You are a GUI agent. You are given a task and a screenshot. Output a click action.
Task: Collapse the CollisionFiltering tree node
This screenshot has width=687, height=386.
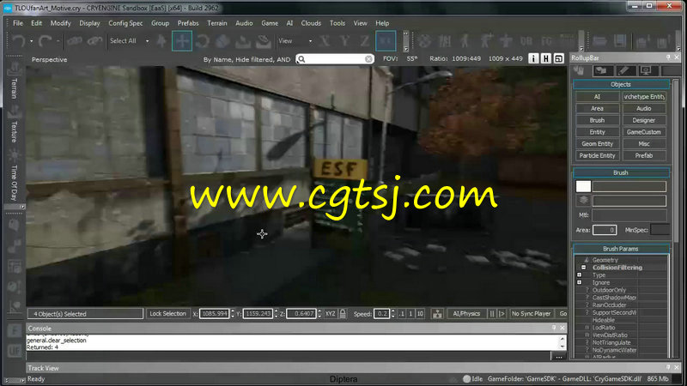[584, 268]
